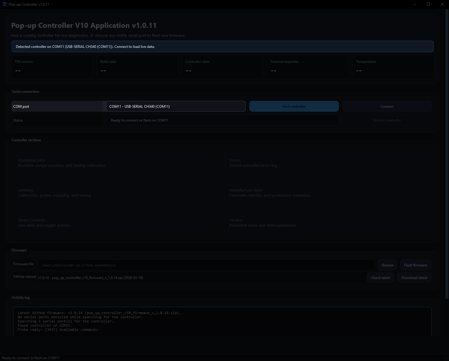Click the Find controller button
This screenshot has width=449, height=361.
pyautogui.click(x=294, y=106)
